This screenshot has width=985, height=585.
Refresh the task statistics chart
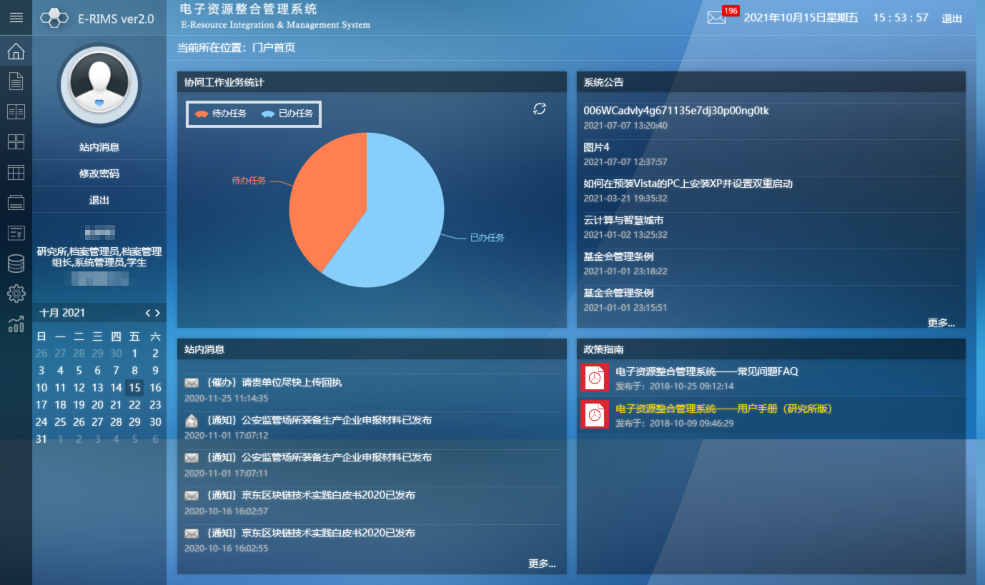[540, 109]
